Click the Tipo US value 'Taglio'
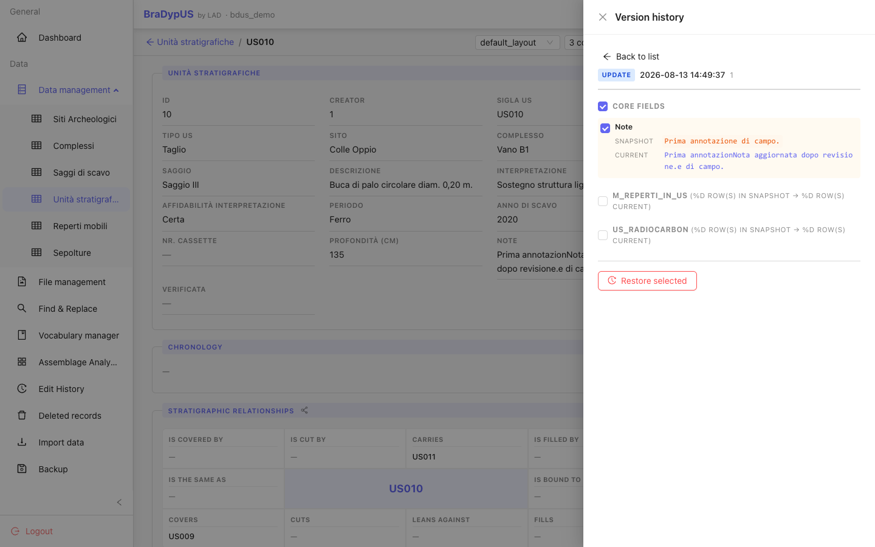Viewport: 875px width, 547px height. pos(174,150)
